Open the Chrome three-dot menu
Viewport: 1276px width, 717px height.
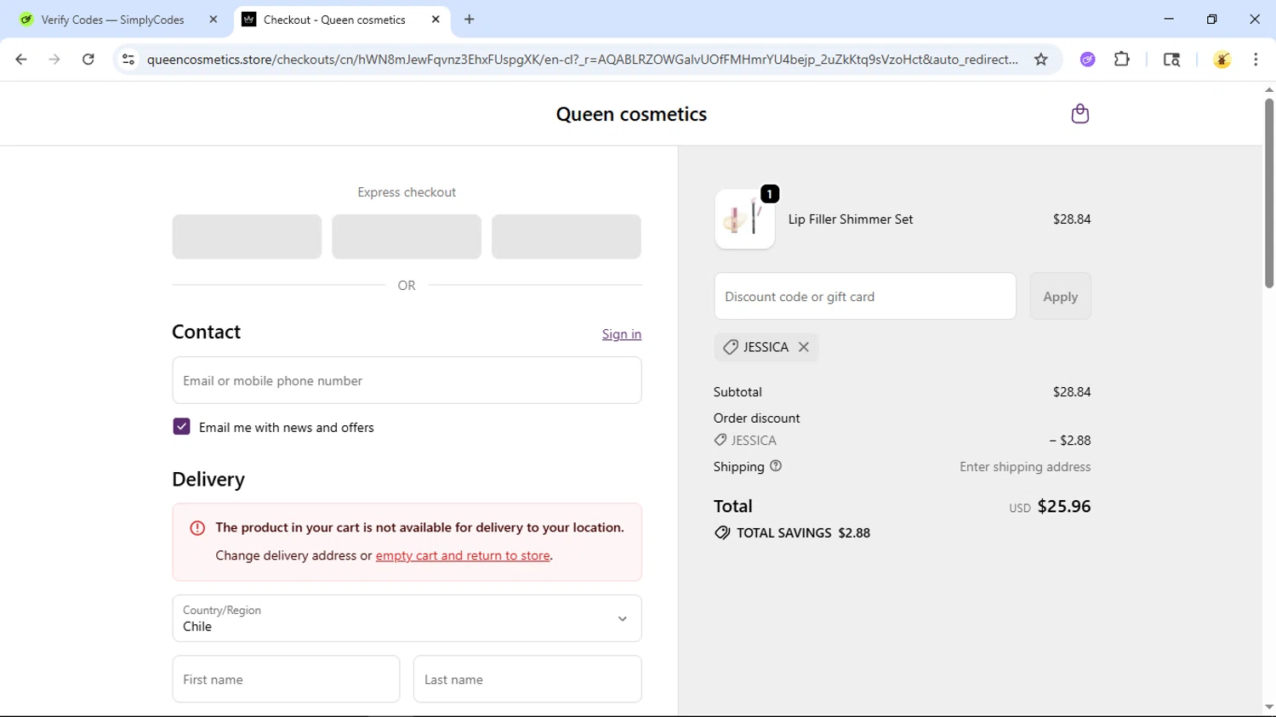pyautogui.click(x=1256, y=60)
